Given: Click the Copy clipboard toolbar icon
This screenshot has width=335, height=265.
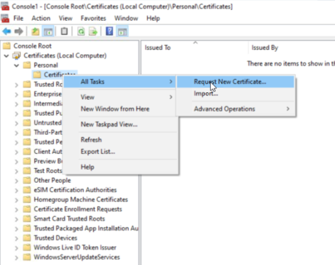Looking at the screenshot, I should tap(64, 32).
